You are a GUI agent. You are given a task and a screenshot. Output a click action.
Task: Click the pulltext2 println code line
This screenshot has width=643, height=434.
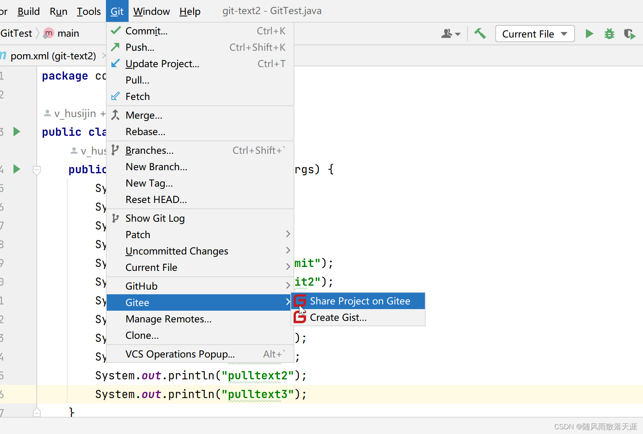(201, 375)
